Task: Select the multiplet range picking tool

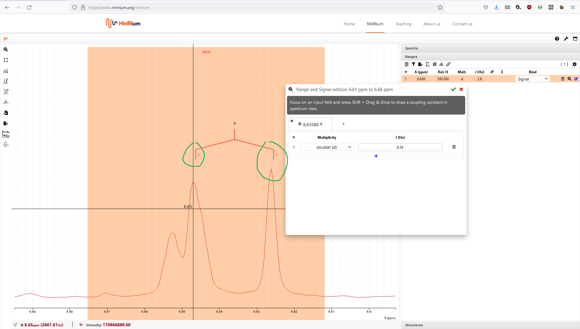Action: click(x=6, y=92)
